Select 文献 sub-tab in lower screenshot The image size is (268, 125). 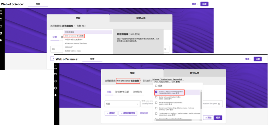click(109, 92)
